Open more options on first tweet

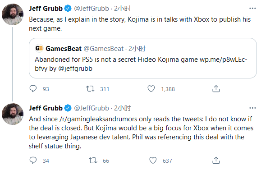click(252, 8)
